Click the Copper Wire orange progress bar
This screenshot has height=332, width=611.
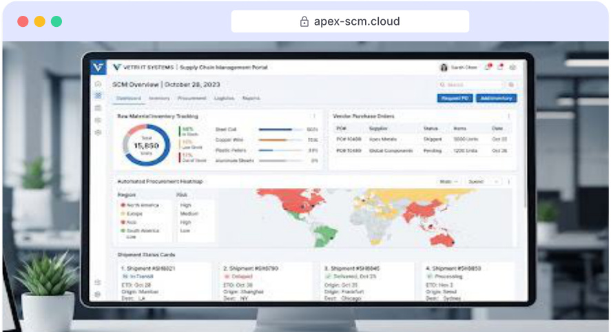(280, 140)
